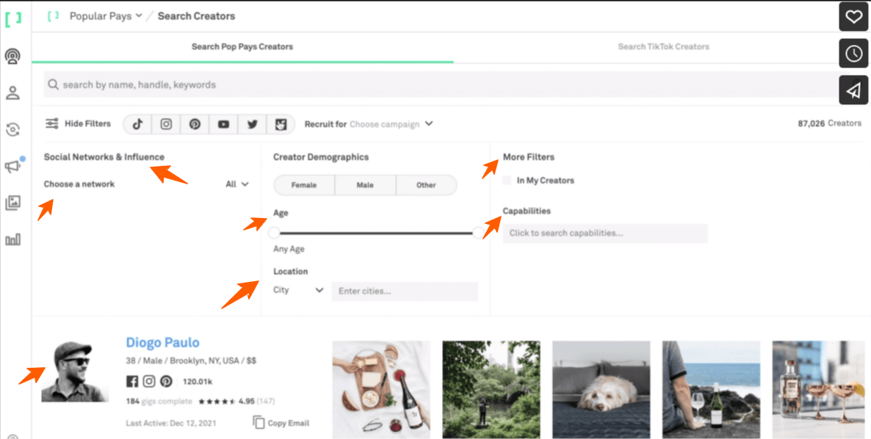Viewport: 871px width, 439px height.
Task: Click the heart favorites button
Action: point(853,17)
